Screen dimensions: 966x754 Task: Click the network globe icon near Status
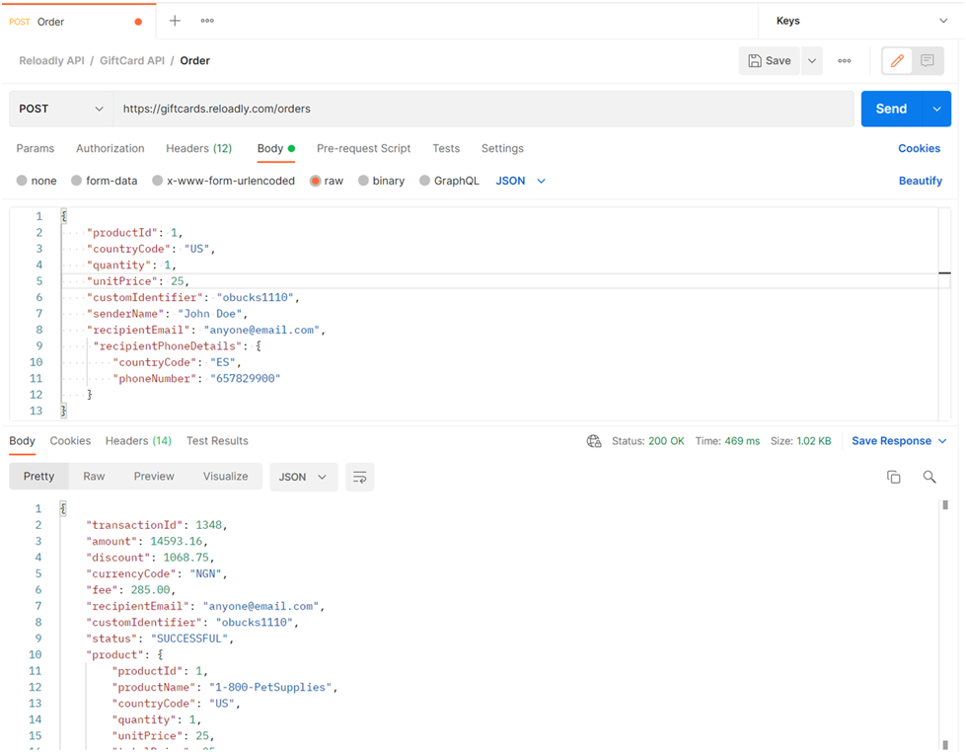click(x=594, y=441)
